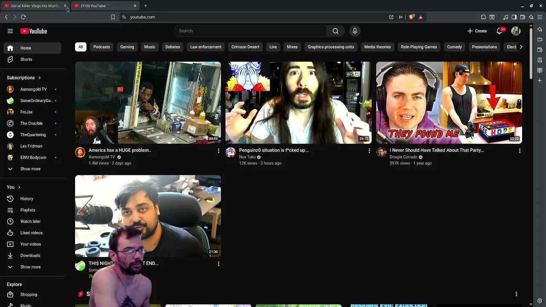Open options for Penguinz0 situation video

pos(369,151)
